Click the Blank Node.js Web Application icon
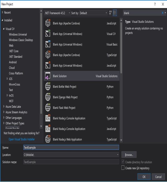Viewport: 167px width, 182px height. point(48,139)
